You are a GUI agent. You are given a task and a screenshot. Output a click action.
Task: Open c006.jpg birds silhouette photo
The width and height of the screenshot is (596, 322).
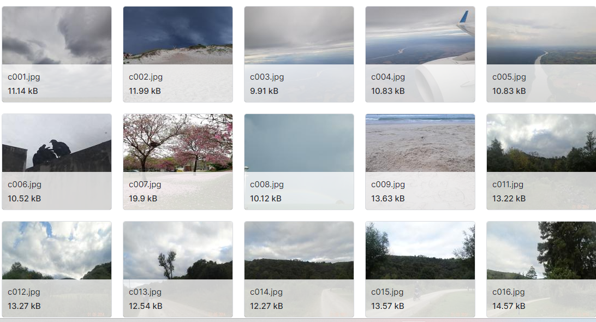pos(57,143)
